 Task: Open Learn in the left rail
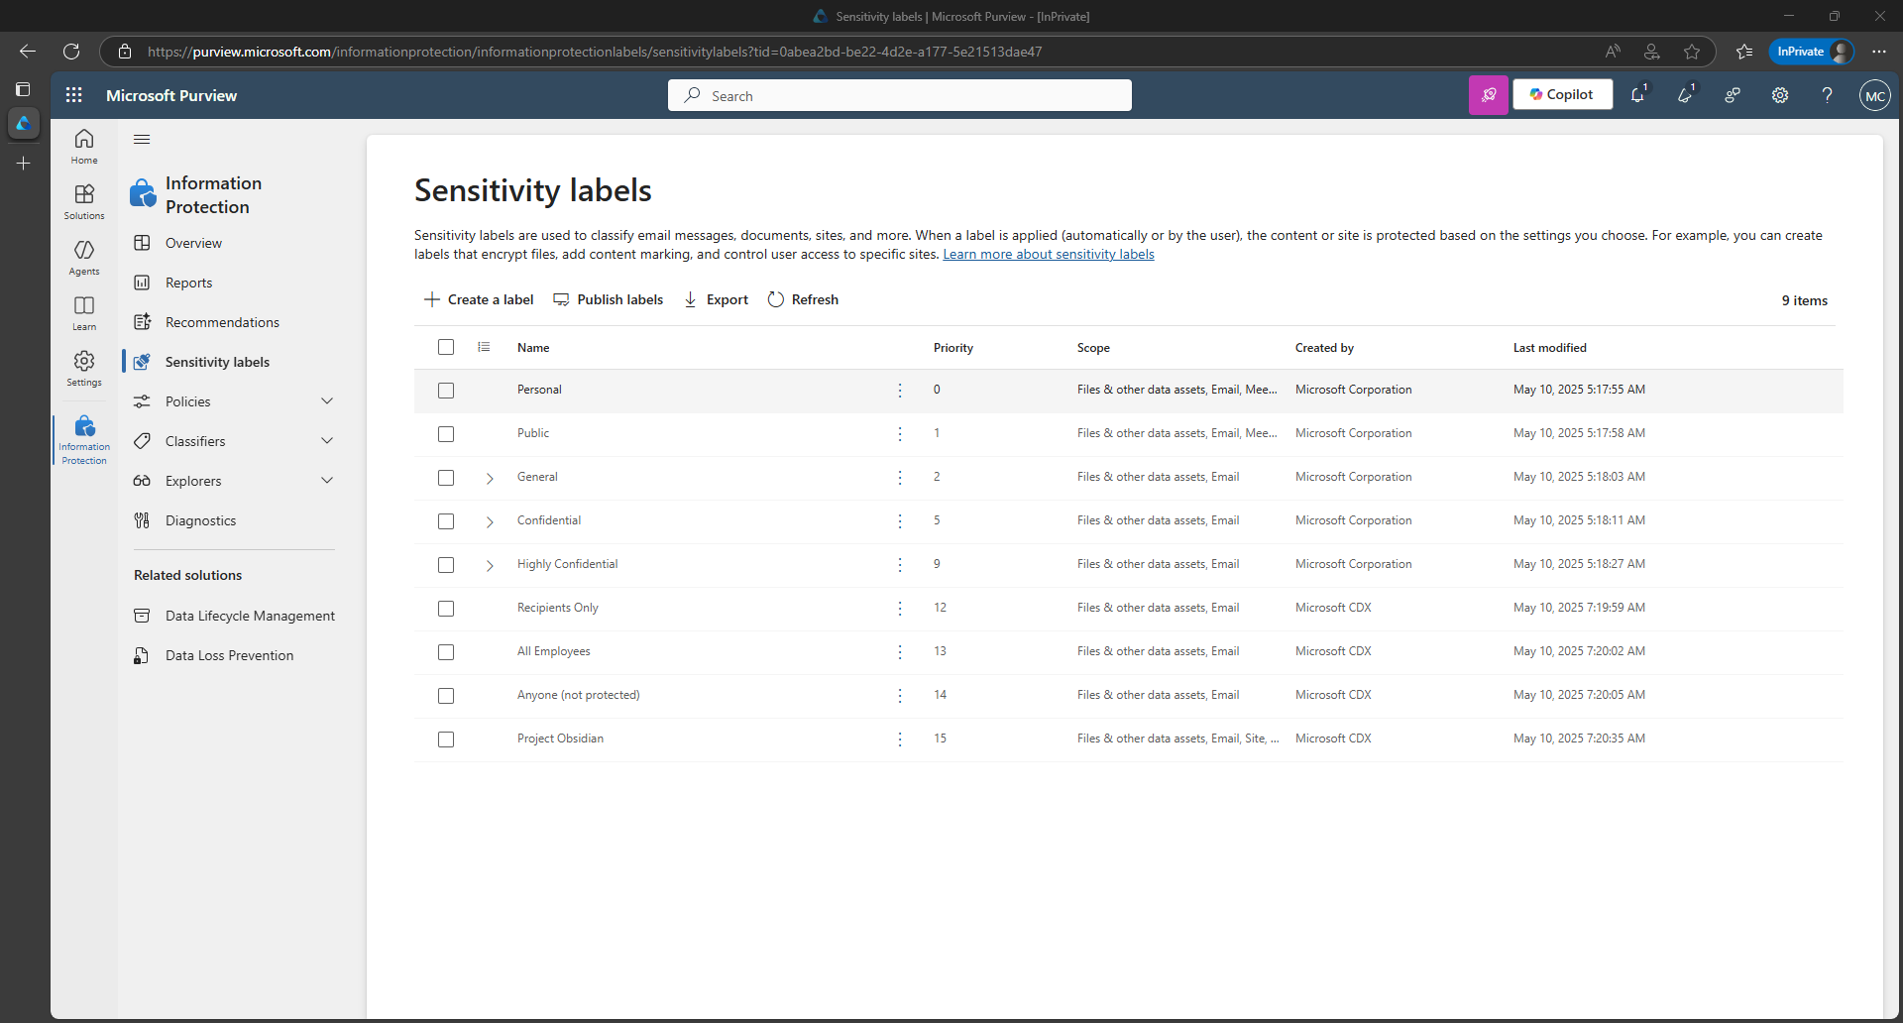point(84,312)
